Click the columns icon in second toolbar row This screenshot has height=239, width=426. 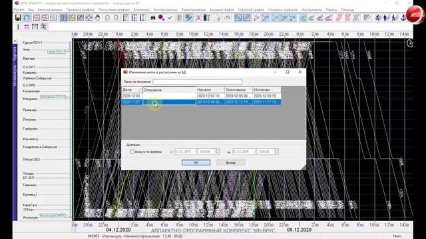(35, 27)
